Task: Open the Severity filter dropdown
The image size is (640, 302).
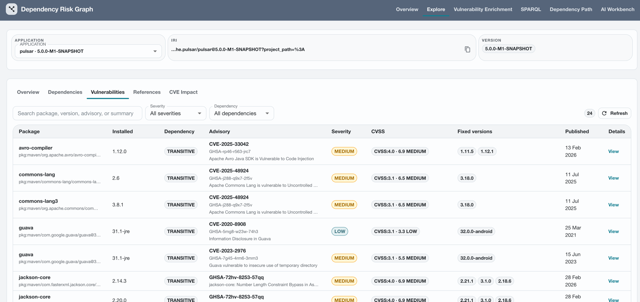Action: 176,113
